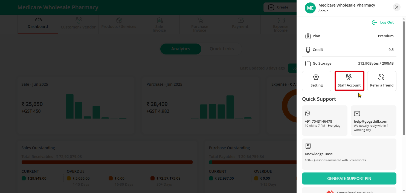Click the Payment icon
This screenshot has width=406, height=193.
(241, 20)
